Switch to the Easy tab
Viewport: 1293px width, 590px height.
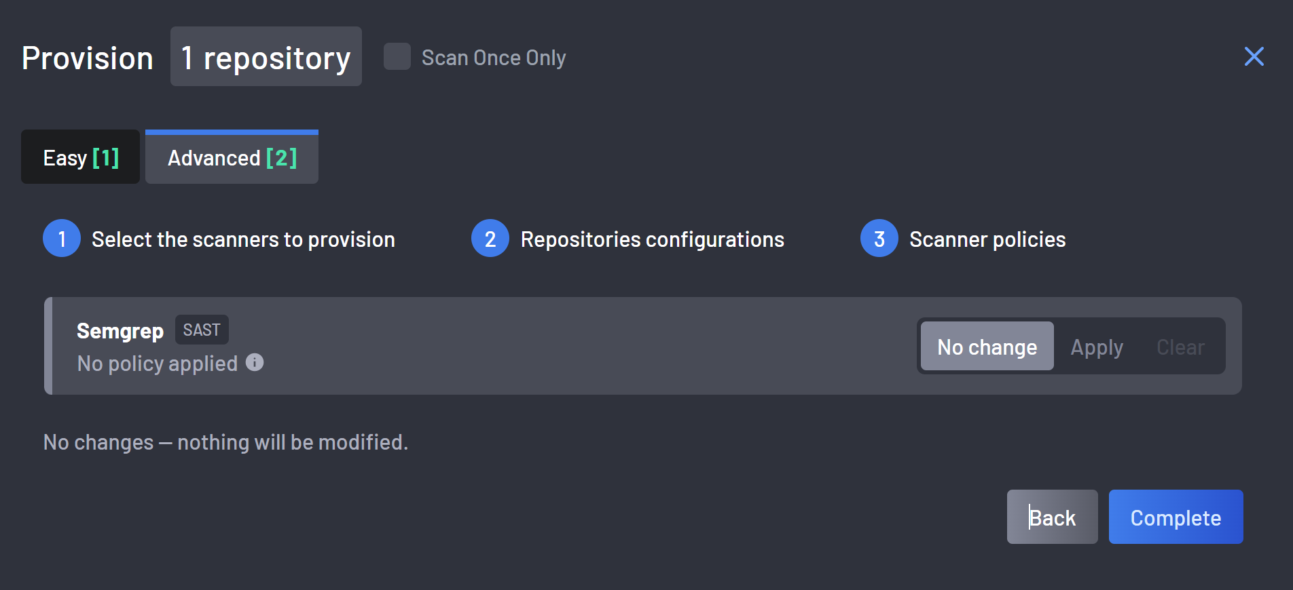point(80,157)
